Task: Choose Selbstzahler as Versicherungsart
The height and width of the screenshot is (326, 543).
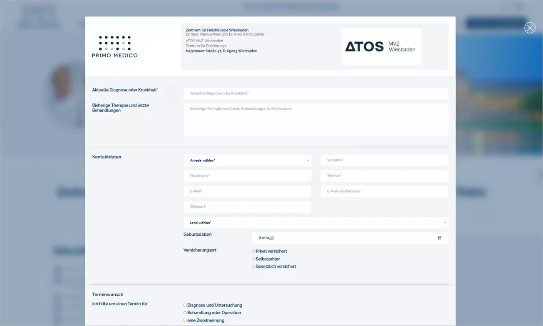Action: pyautogui.click(x=253, y=258)
